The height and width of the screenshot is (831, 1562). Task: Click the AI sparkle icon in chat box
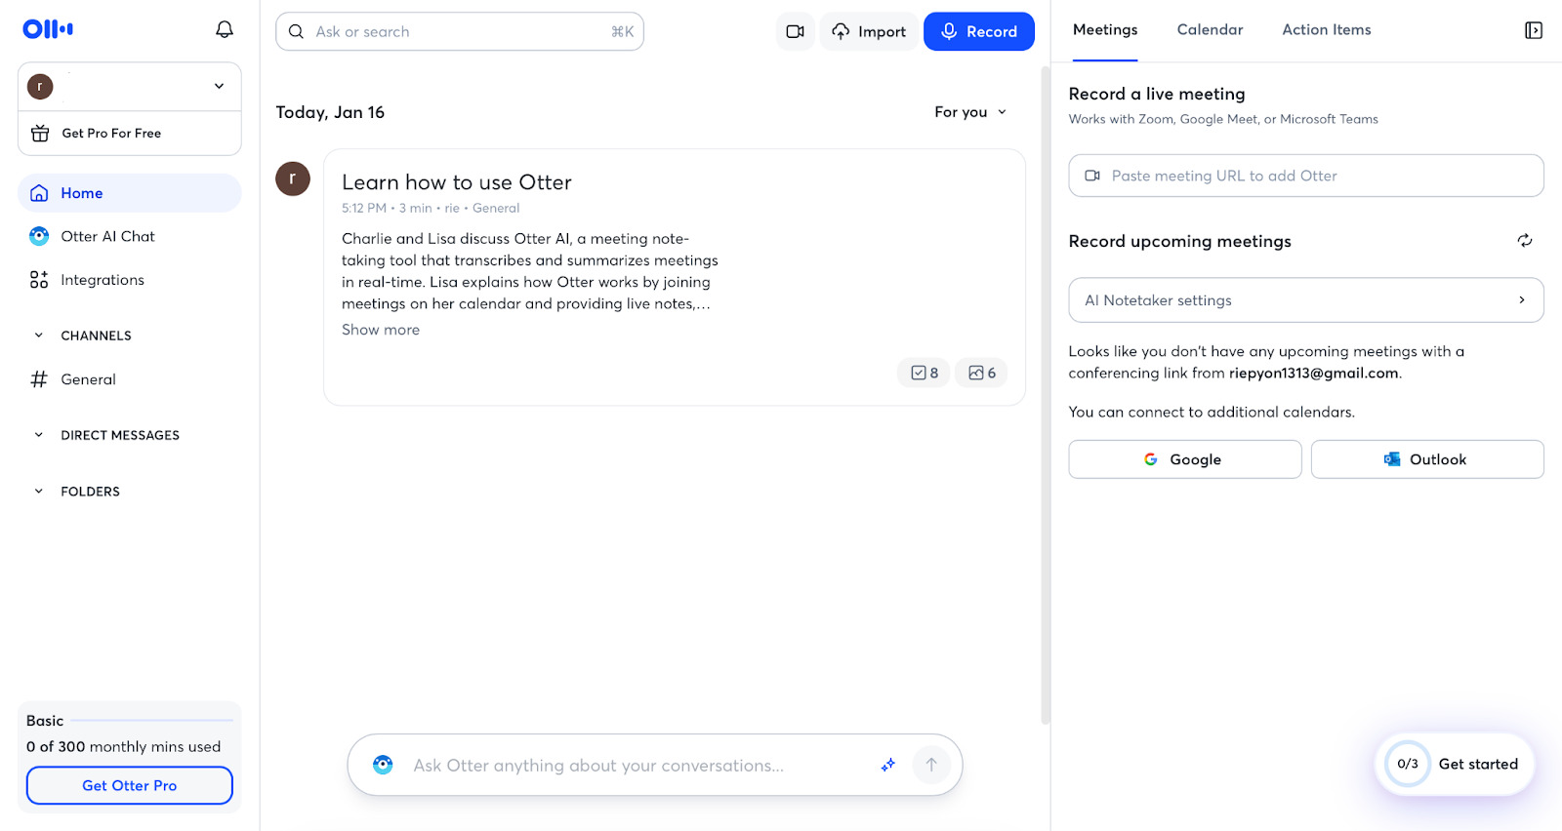(x=887, y=766)
